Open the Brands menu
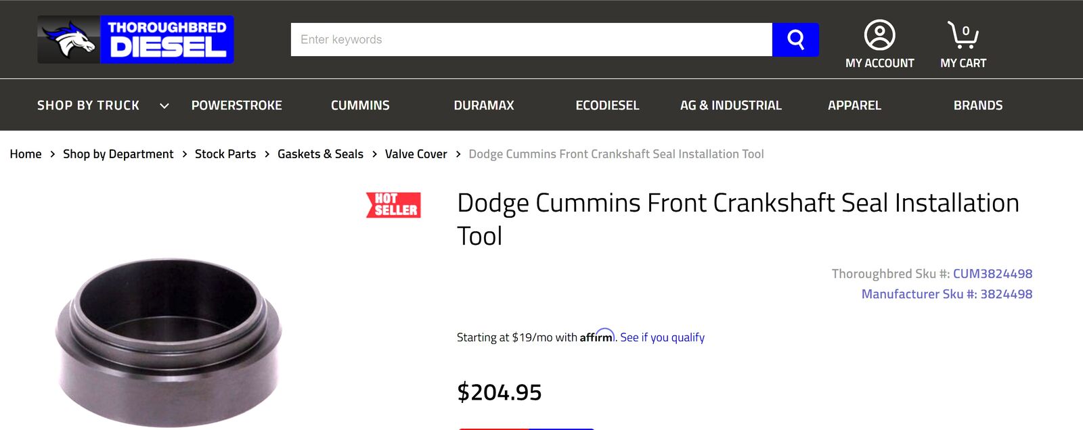This screenshot has height=430, width=1083. (978, 105)
